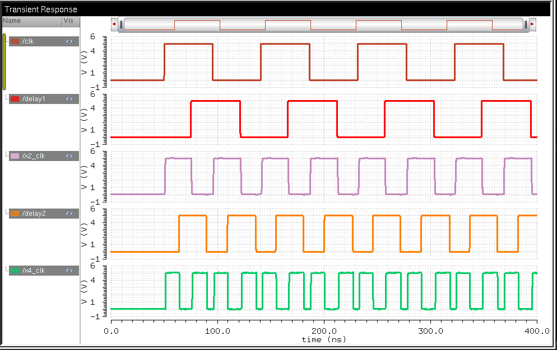Image resolution: width=557 pixels, height=350 pixels.
Task: Click the /clk color swatch
Action: click(x=15, y=41)
